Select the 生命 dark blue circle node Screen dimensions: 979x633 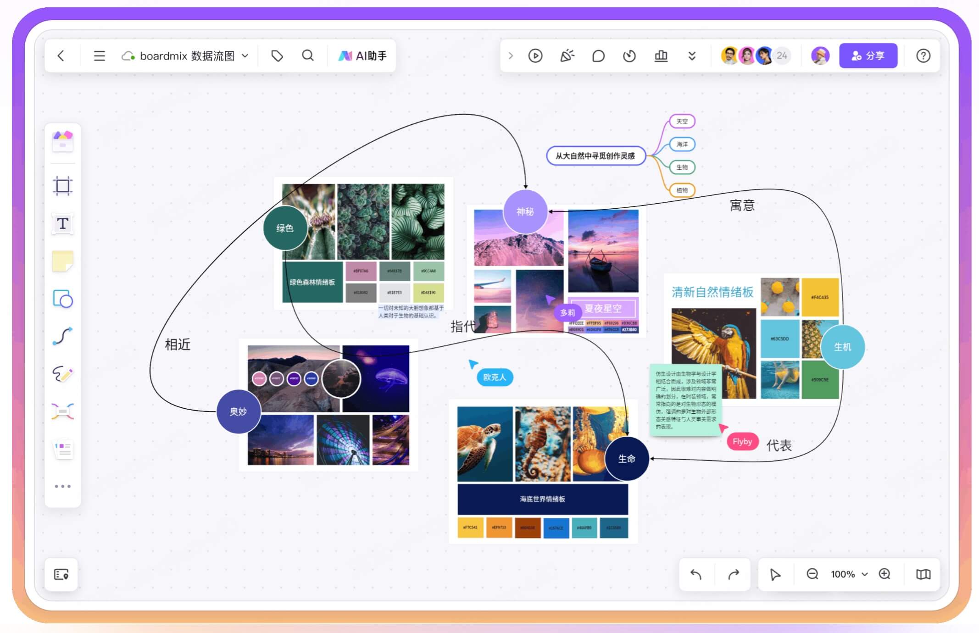[x=627, y=459]
